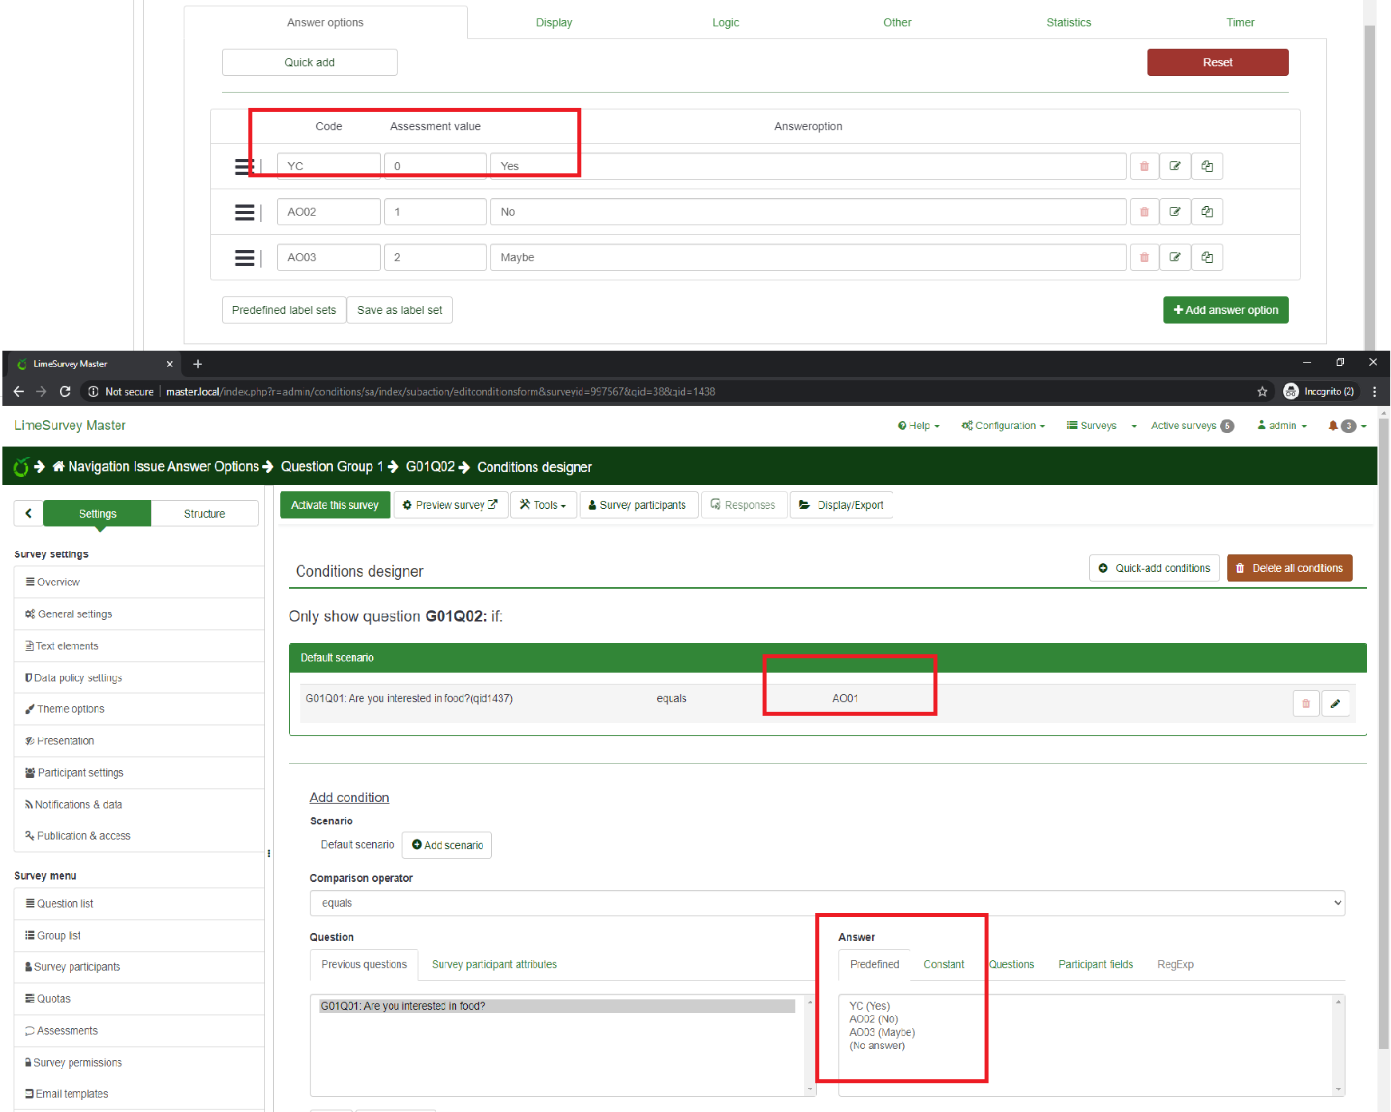The height and width of the screenshot is (1112, 1391).
Task: Bookmark this page with the star icon
Action: (1262, 391)
